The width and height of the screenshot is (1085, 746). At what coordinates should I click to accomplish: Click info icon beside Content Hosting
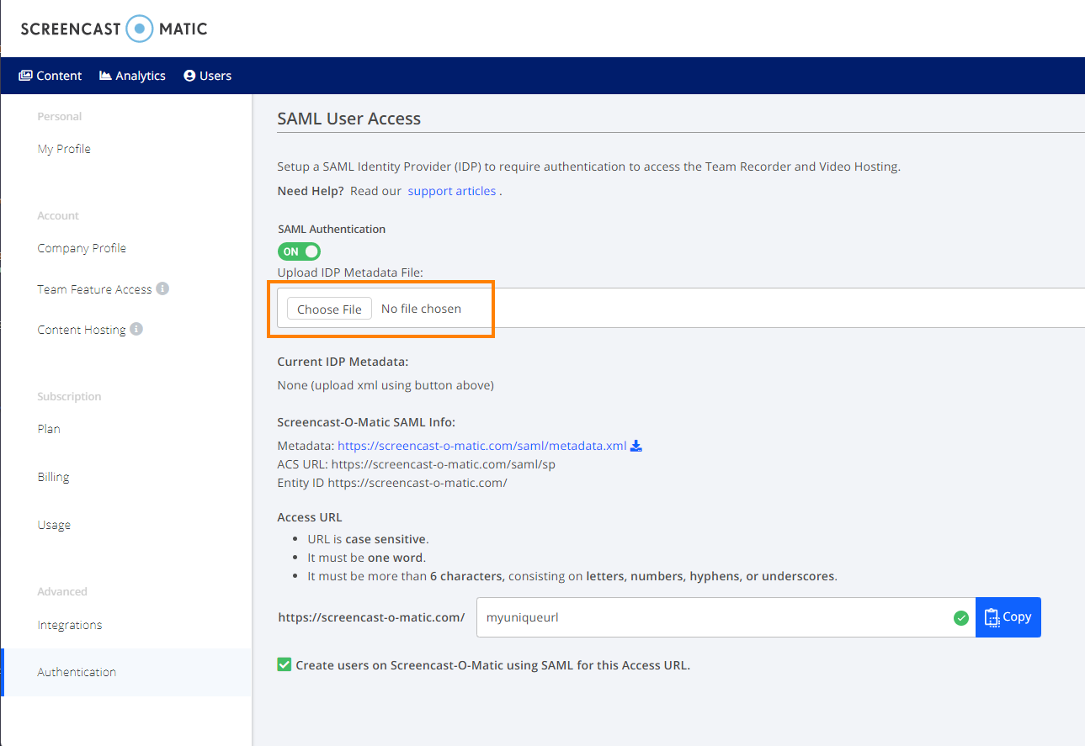[136, 329]
